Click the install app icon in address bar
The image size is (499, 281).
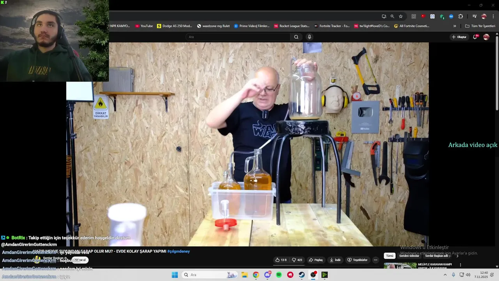[384, 16]
